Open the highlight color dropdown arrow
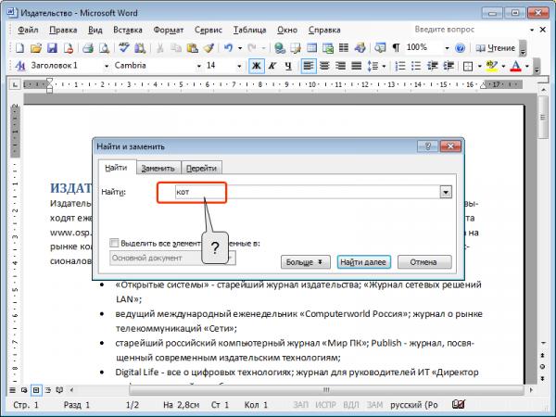 503,67
